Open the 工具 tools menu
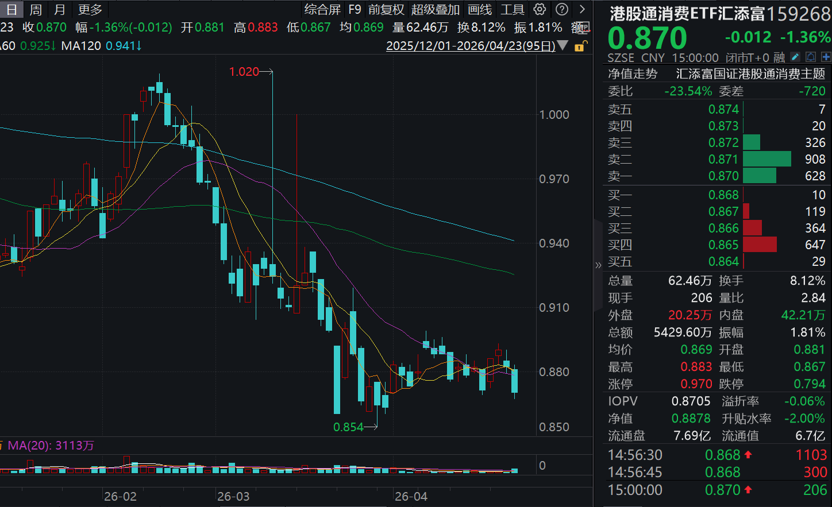Image resolution: width=832 pixels, height=507 pixels. (x=512, y=9)
